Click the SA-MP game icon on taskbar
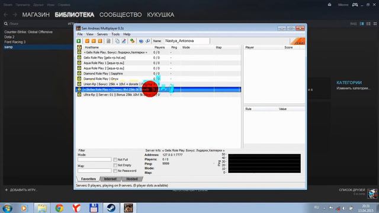Screen dimensions: 379x213 [x=128, y=208]
